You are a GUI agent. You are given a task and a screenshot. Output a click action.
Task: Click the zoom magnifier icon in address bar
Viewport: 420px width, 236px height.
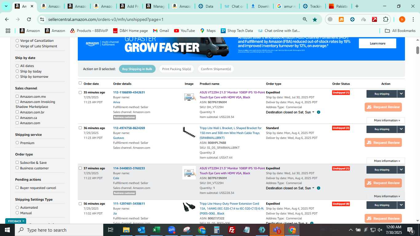click(x=305, y=19)
